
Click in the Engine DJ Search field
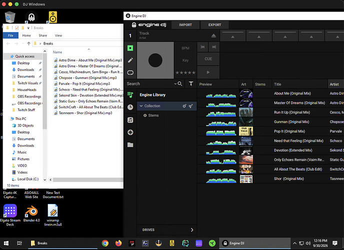coord(150,83)
